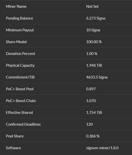Select the Effective Shared 1.754 TiB value
132x155 pixels.
[94, 113]
